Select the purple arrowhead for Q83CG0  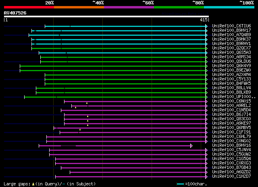[x=206, y=119]
